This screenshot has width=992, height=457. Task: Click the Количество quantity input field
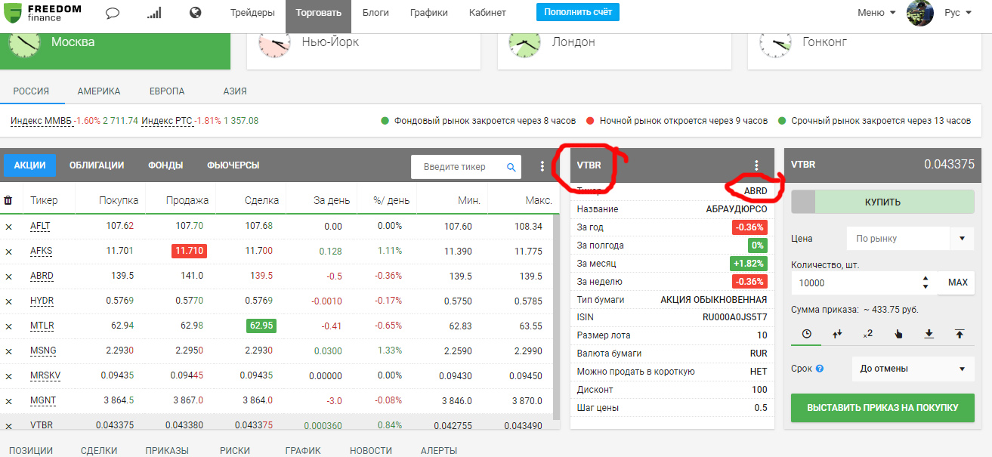[x=856, y=283]
